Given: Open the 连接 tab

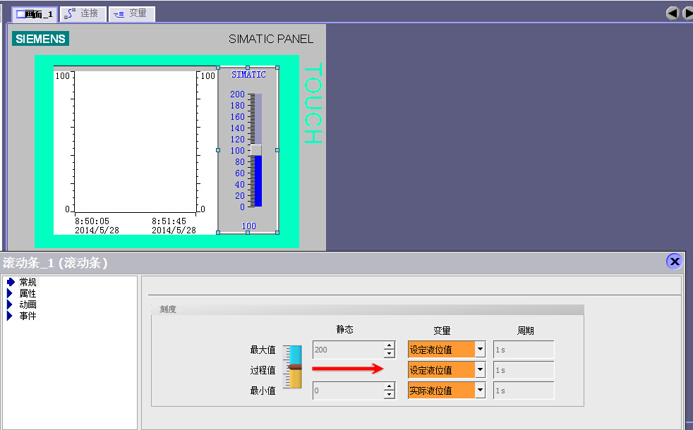Looking at the screenshot, I should click(83, 13).
